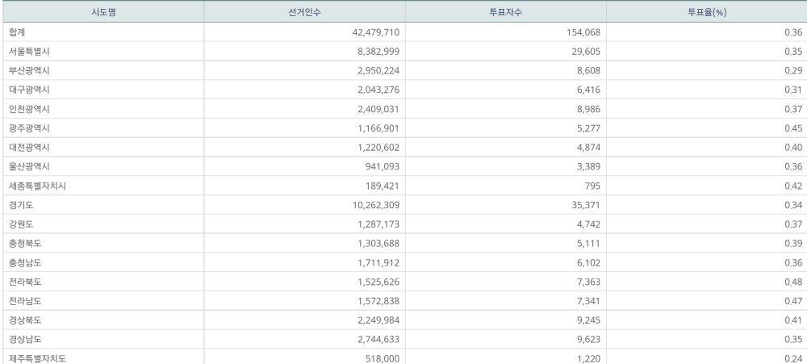Click the 투표자수 column header

pyautogui.click(x=504, y=11)
